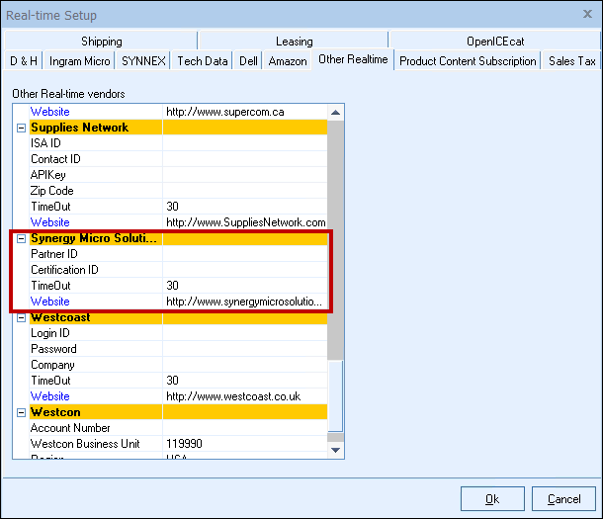This screenshot has height=519, width=603.
Task: Click the scroll up arrow in vendor list
Action: [335, 113]
